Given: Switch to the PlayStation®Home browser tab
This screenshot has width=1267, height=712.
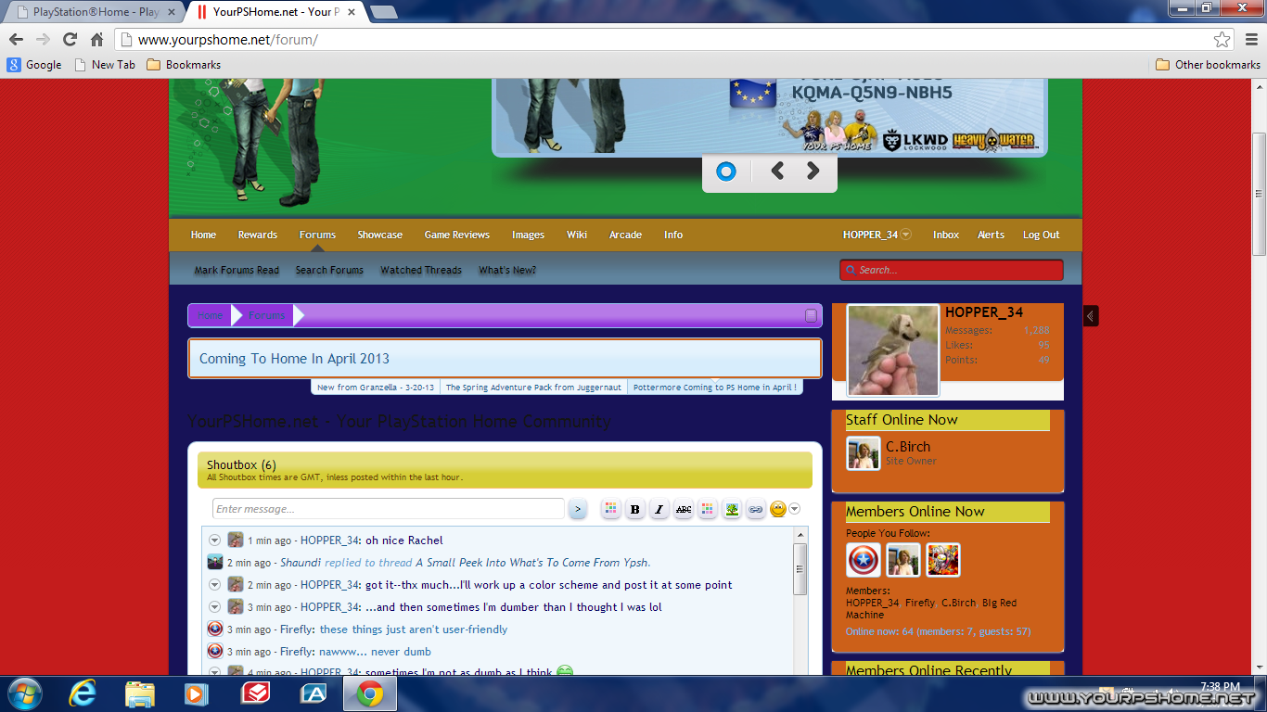Looking at the screenshot, I should click(x=95, y=12).
